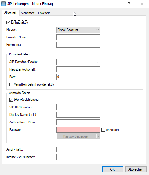Open the help question mark icon
This screenshot has height=175, width=149.
click(129, 4)
